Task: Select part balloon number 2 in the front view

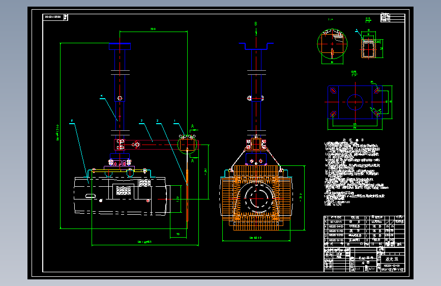Action: tap(158, 121)
